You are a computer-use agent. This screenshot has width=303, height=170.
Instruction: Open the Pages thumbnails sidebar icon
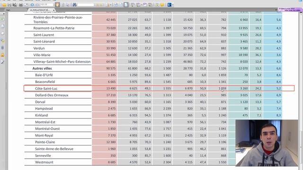2,26
